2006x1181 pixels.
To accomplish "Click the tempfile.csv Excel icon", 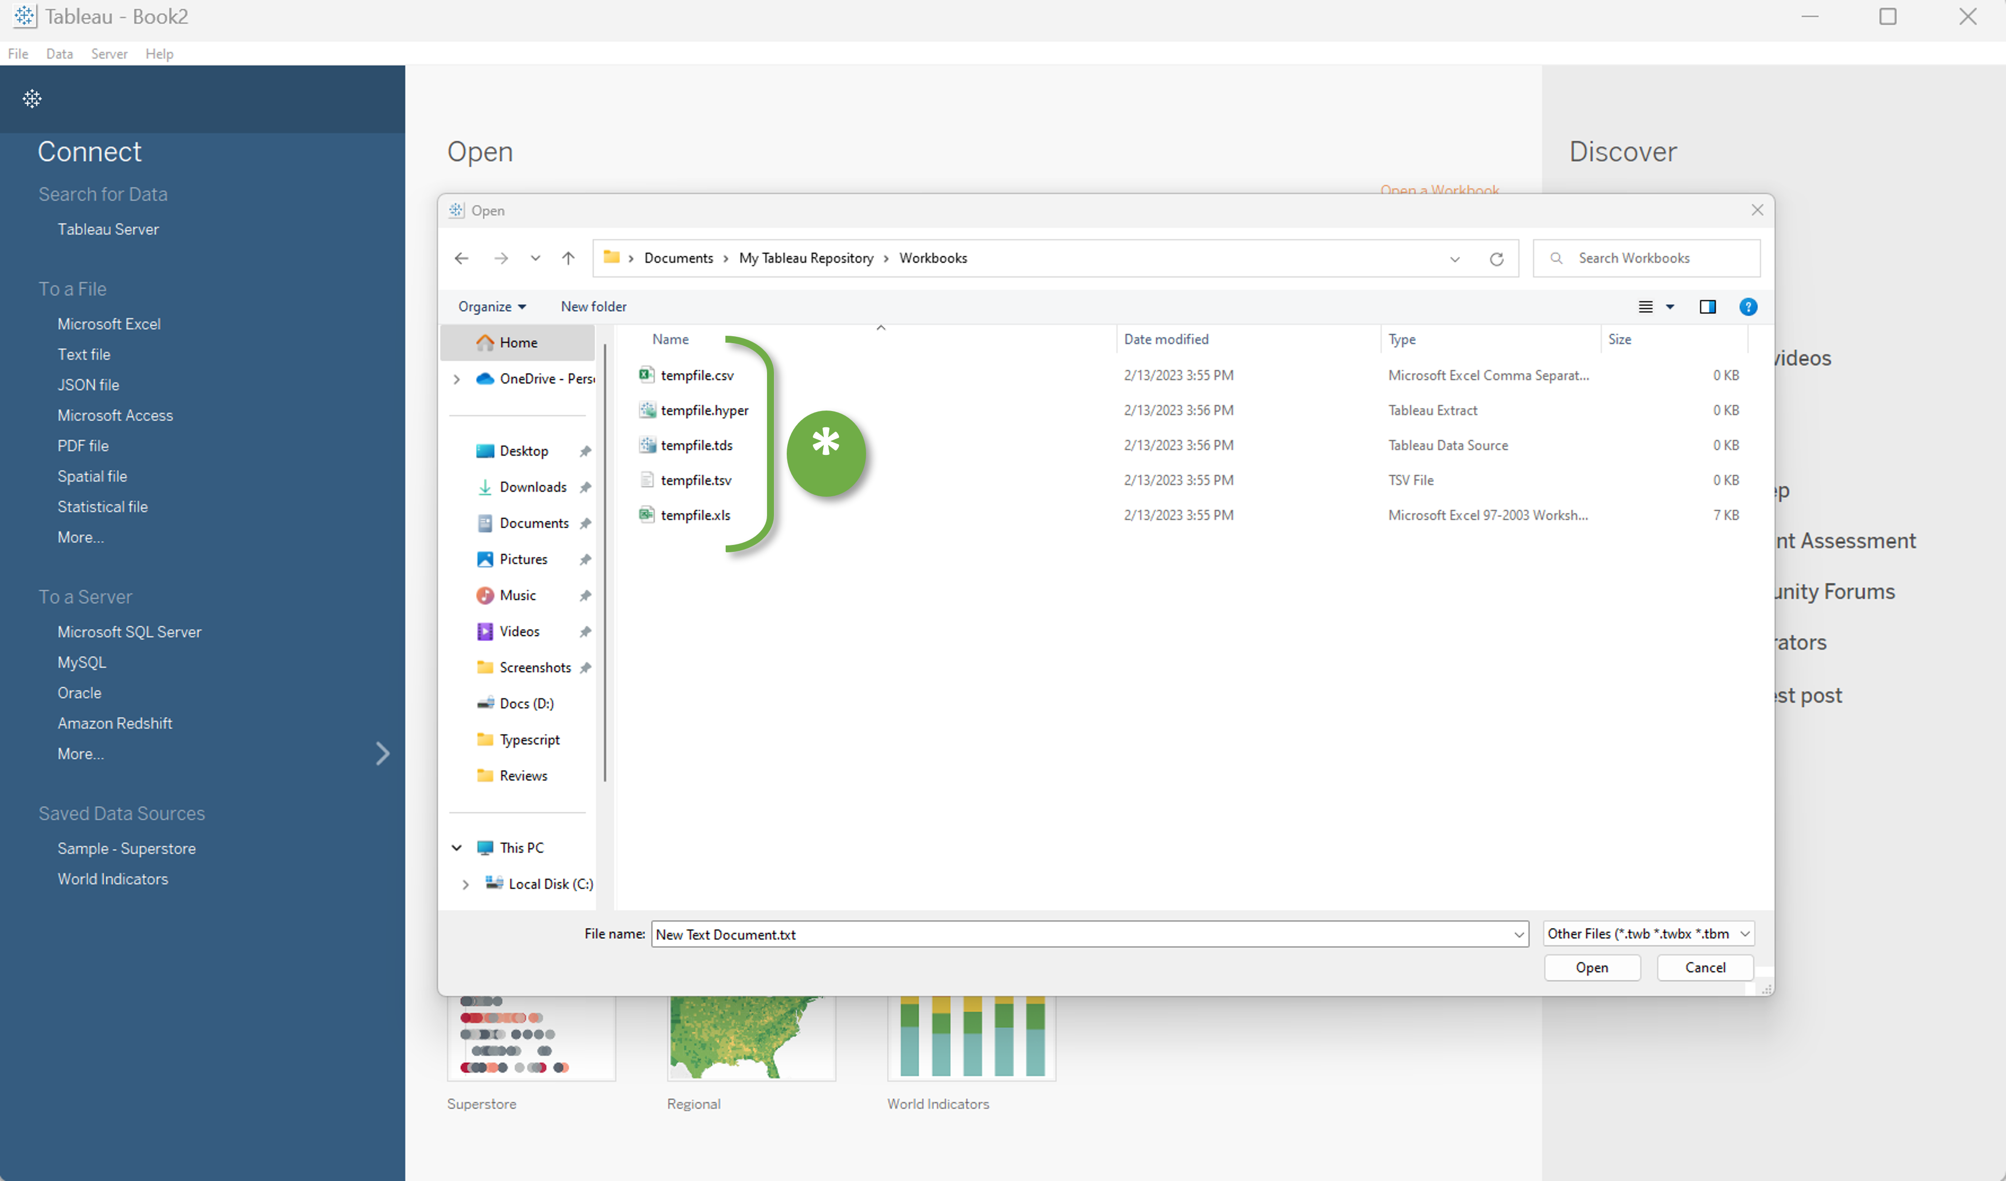I will 647,375.
